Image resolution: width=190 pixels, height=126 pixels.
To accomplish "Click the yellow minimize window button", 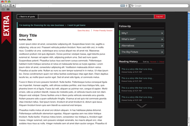I will click(x=6, y=2).
